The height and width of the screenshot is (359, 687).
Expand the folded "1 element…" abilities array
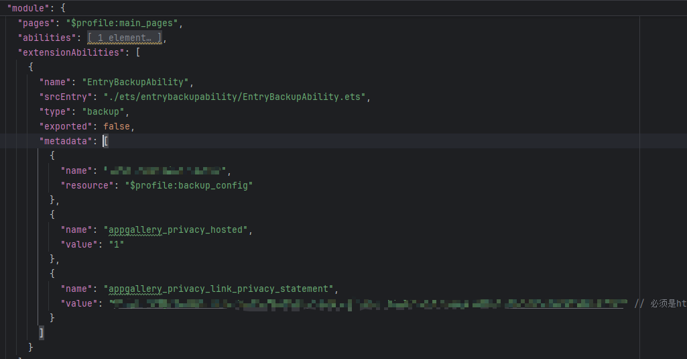pyautogui.click(x=125, y=38)
